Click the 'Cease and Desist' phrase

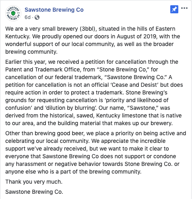pyautogui.click(x=134, y=85)
